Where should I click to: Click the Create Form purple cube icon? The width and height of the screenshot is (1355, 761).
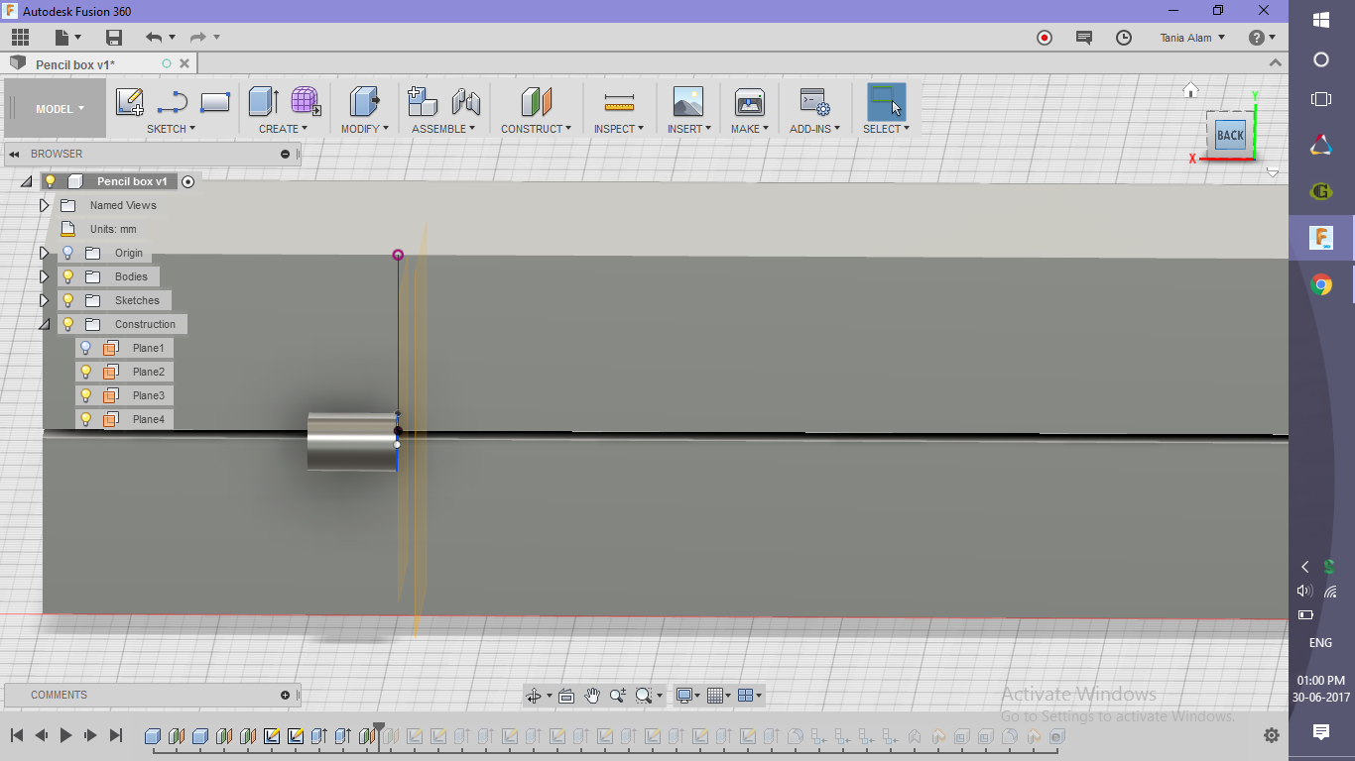(306, 101)
